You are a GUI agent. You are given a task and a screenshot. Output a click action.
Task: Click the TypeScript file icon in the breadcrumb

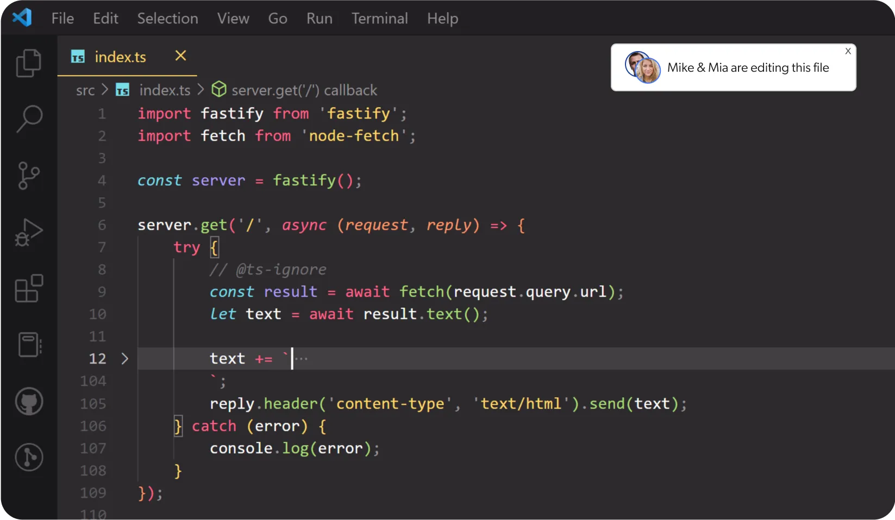click(x=122, y=90)
